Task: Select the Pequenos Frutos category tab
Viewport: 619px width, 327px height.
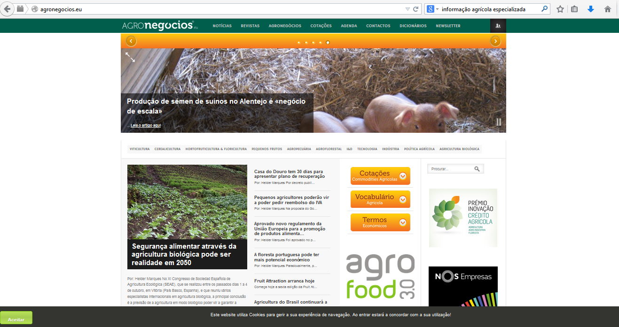Action: (267, 149)
